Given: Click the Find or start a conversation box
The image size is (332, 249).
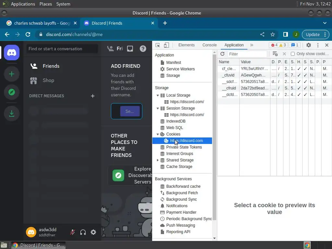Looking at the screenshot, I should [62, 49].
